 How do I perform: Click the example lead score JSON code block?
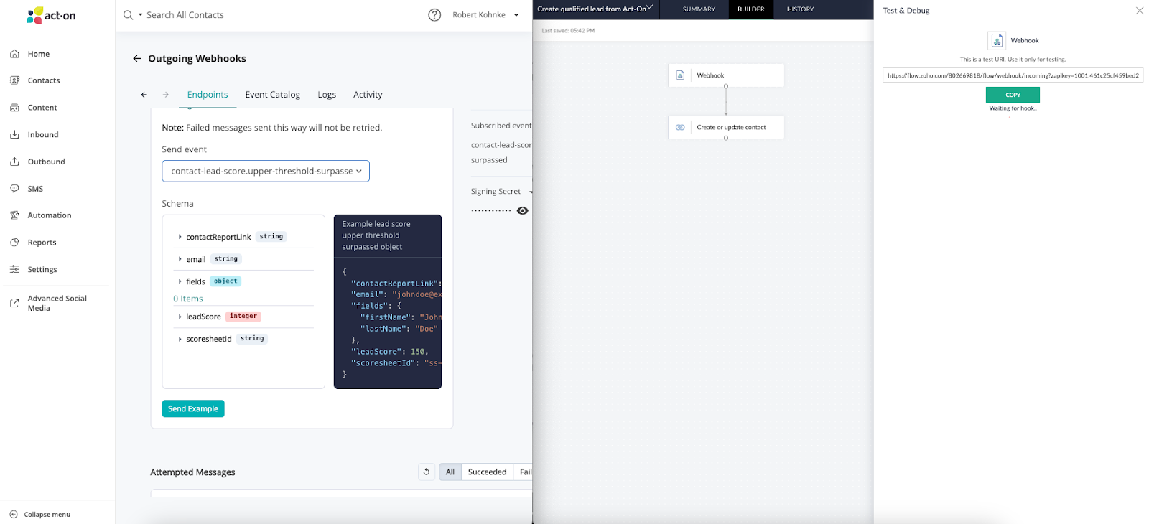pos(388,323)
